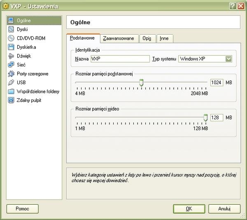Image resolution: width=247 pixels, height=220 pixels.
Task: Click the question mark help title button
Action: (233, 6)
